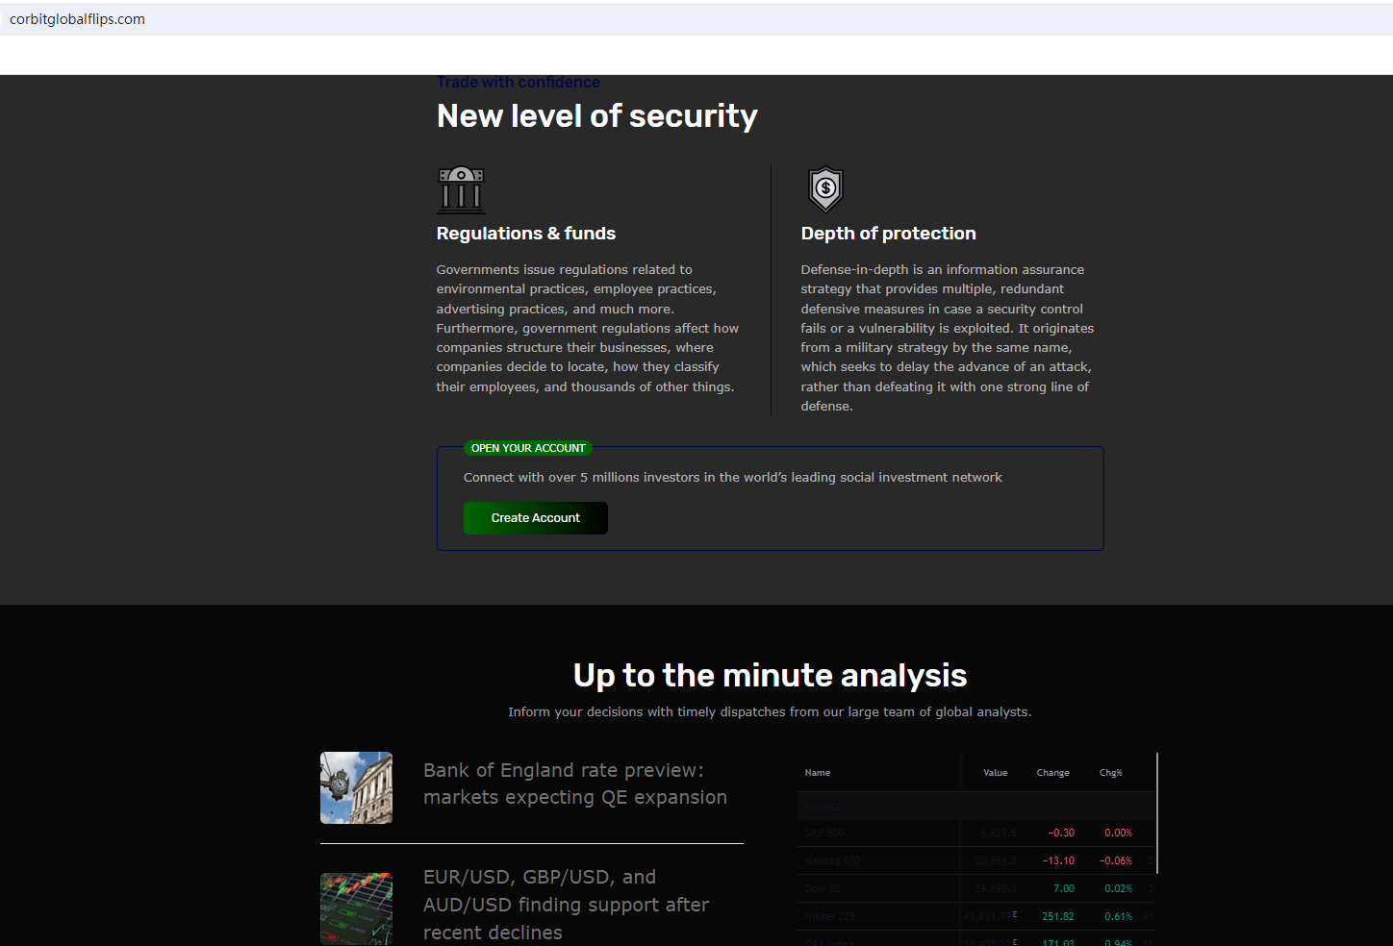The width and height of the screenshot is (1393, 946).
Task: Click the OPEN YOUR ACCOUNT badge
Action: [528, 448]
